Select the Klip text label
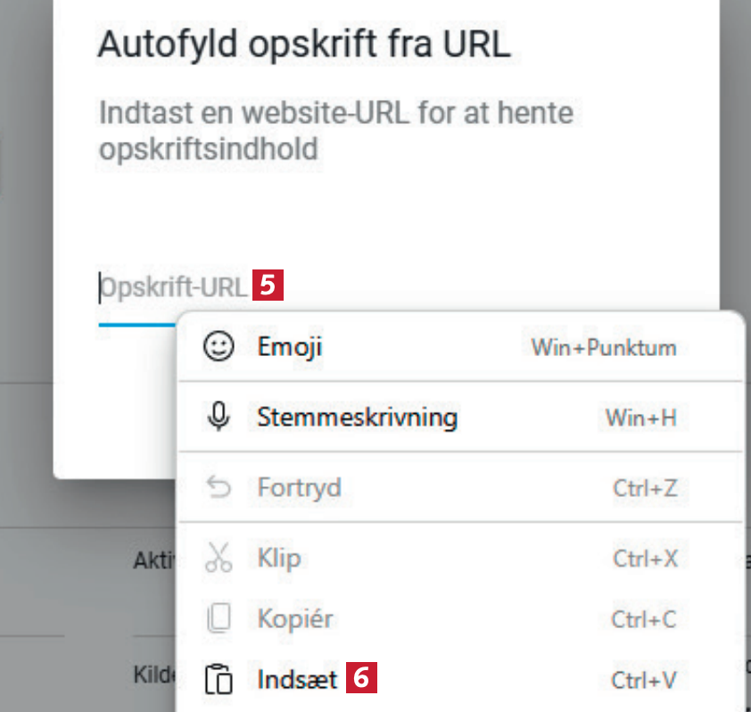This screenshot has width=751, height=712. [278, 559]
